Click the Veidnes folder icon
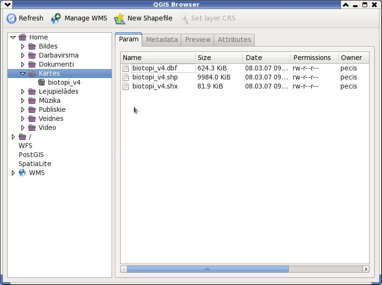 32,118
